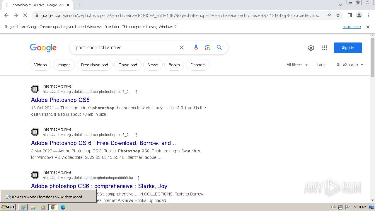This screenshot has width=375, height=211.
Task: Open options for Starks, Joy result
Action: [x=138, y=178]
